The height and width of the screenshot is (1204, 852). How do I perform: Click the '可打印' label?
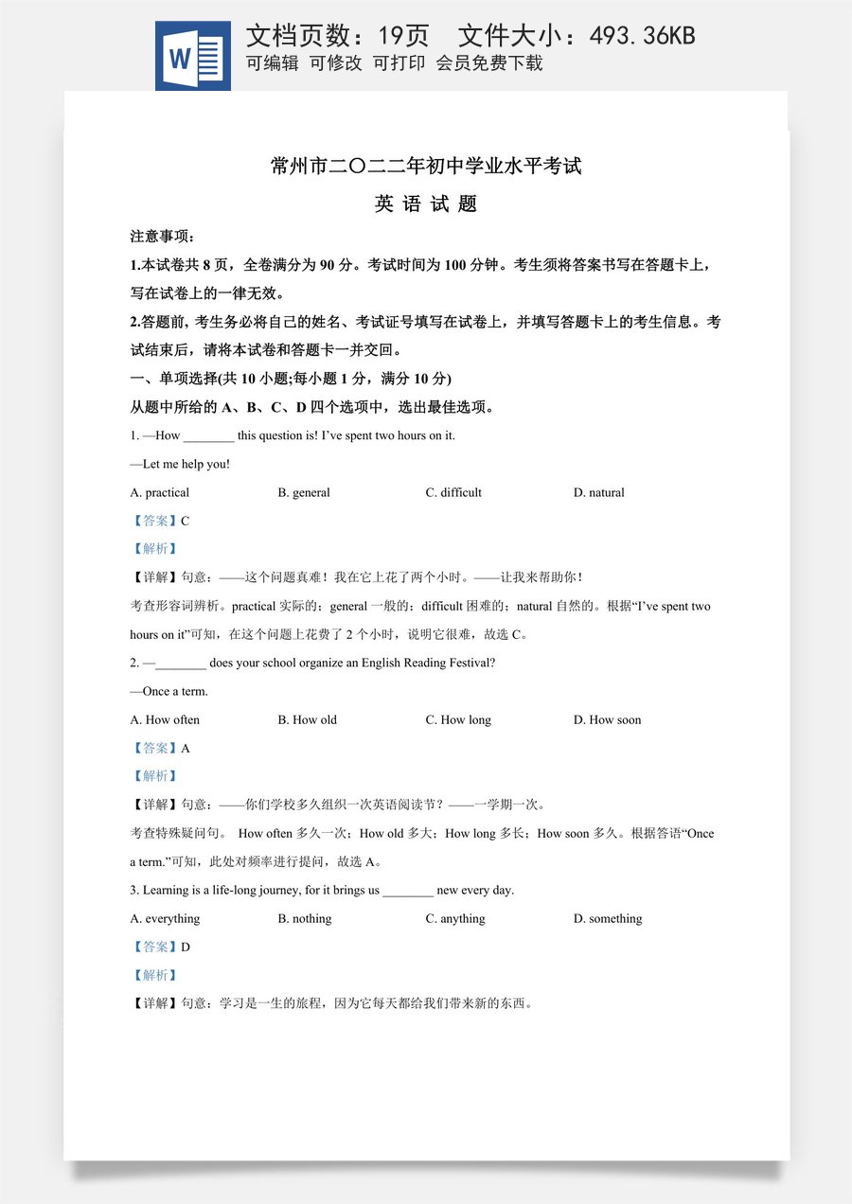point(399,63)
